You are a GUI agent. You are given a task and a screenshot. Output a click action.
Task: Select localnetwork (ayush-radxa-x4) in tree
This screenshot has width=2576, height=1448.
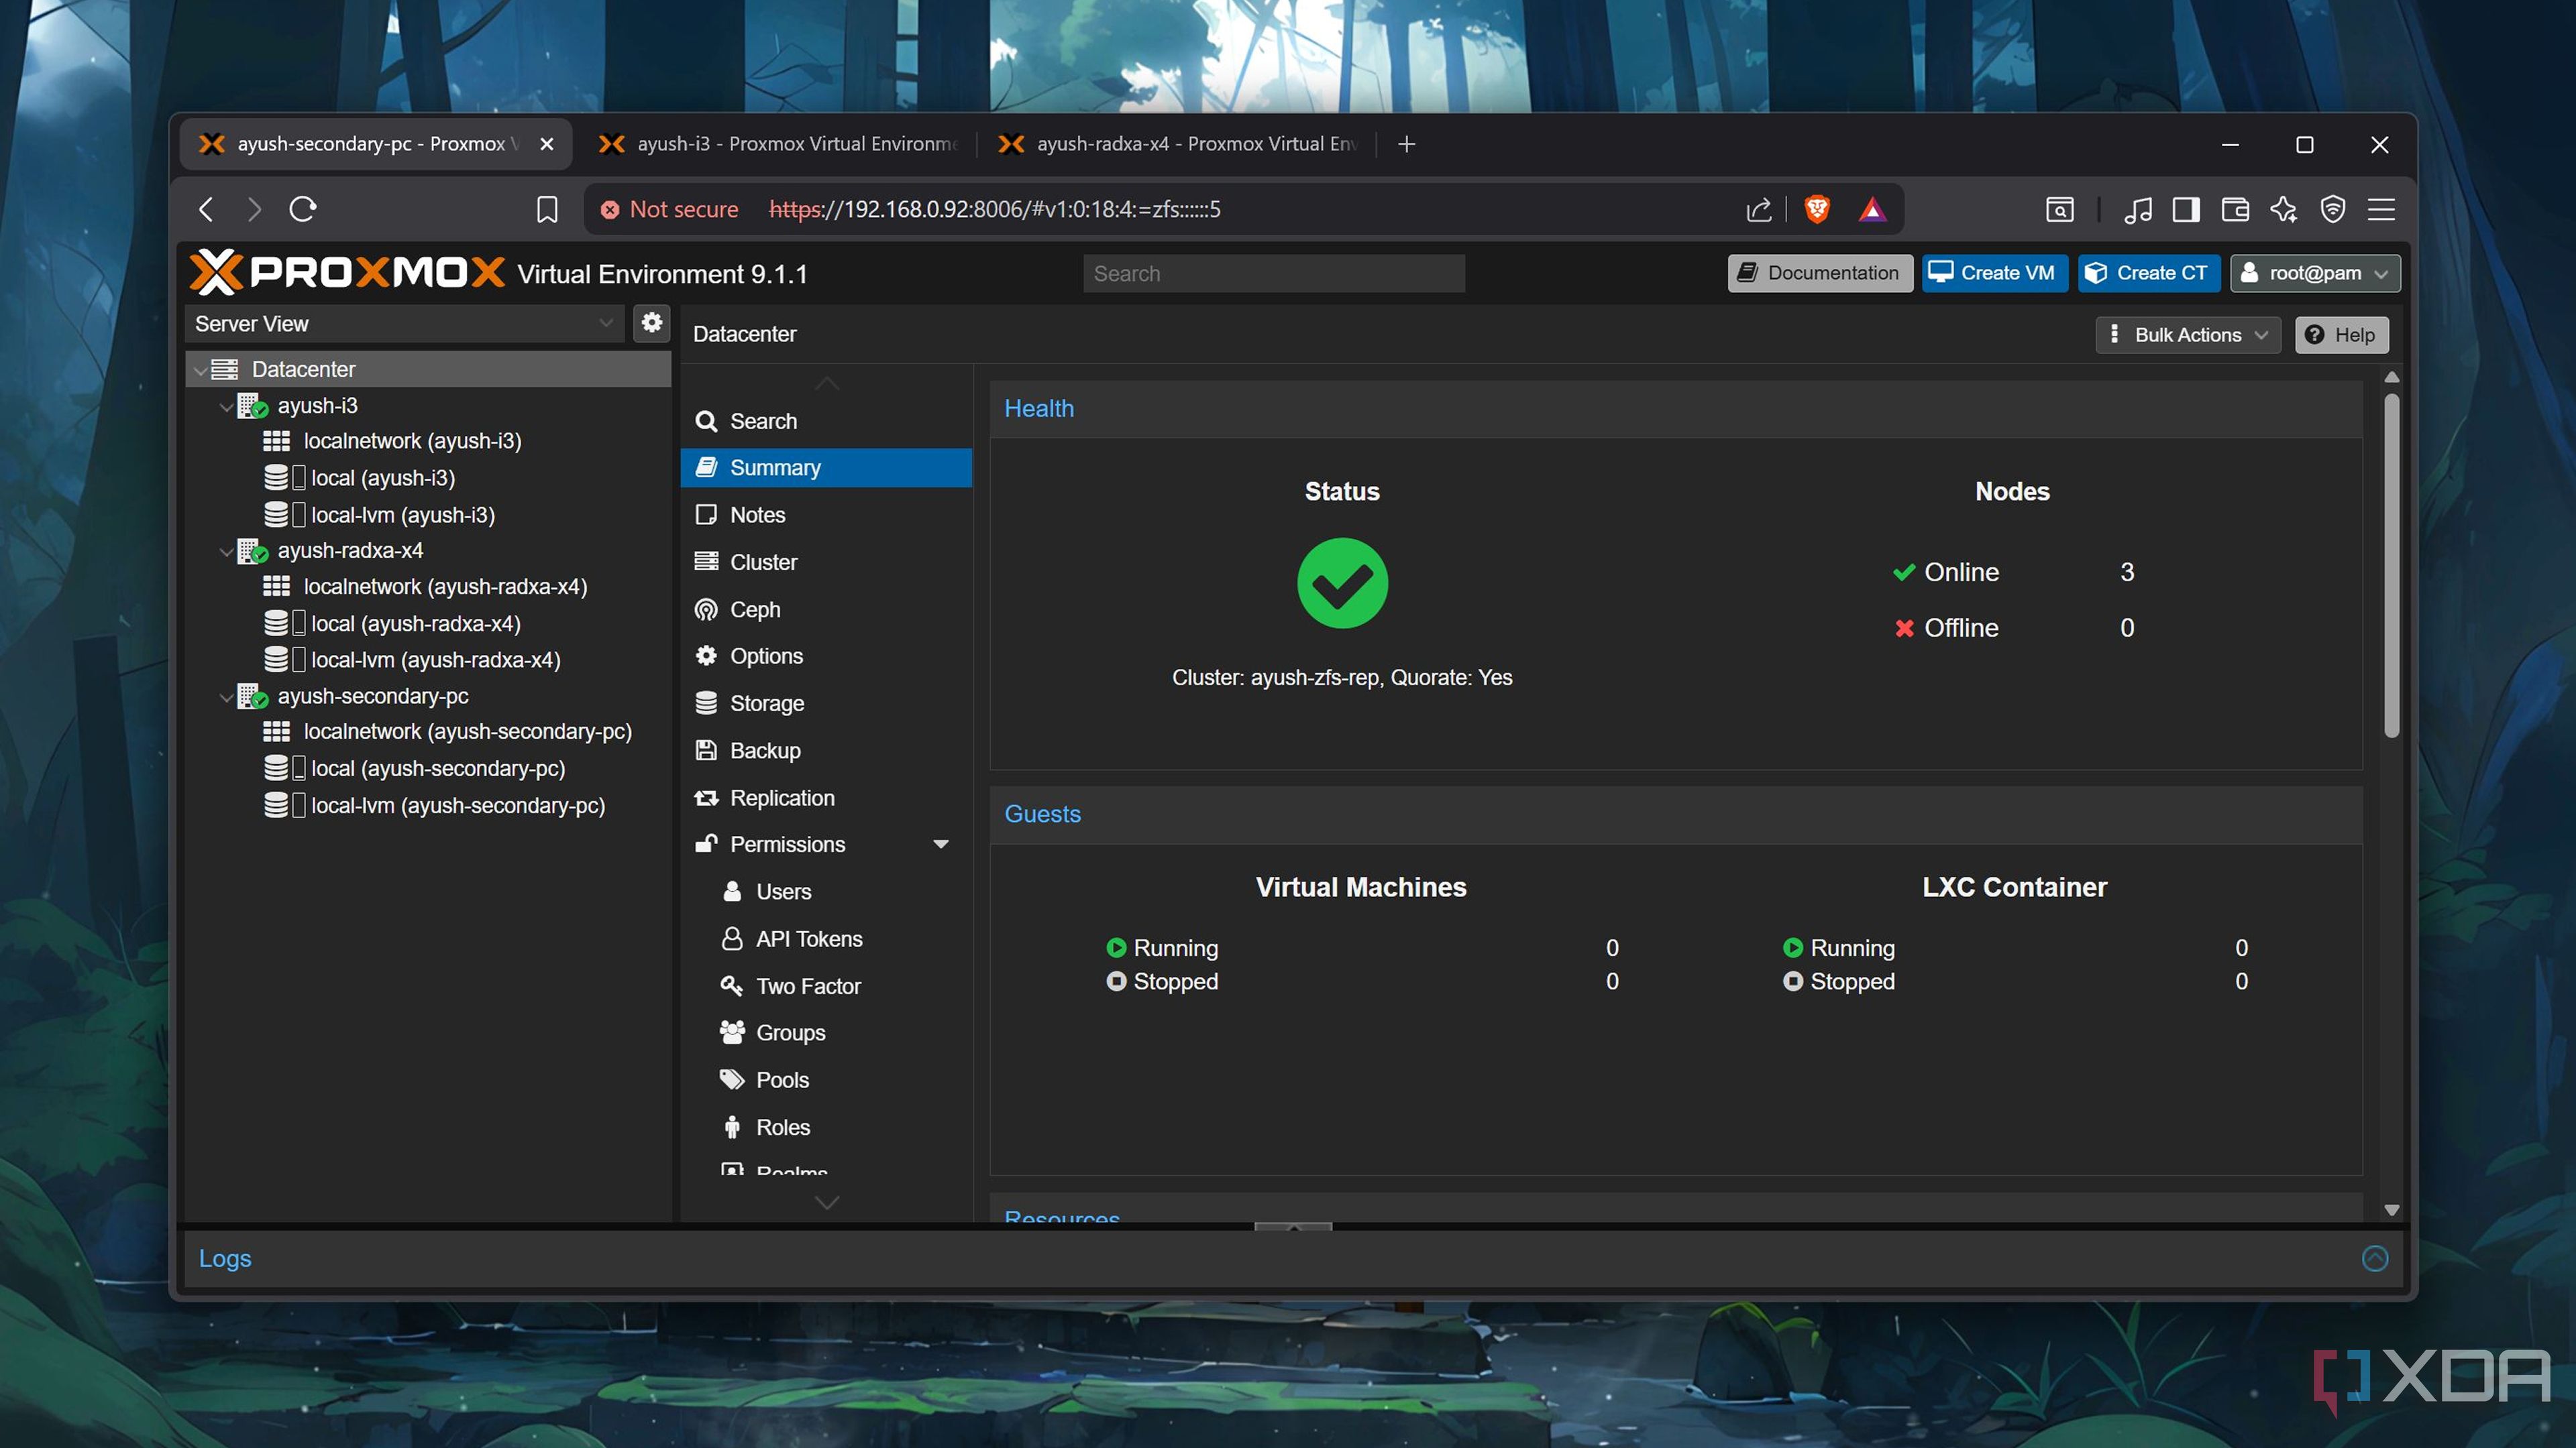point(445,587)
